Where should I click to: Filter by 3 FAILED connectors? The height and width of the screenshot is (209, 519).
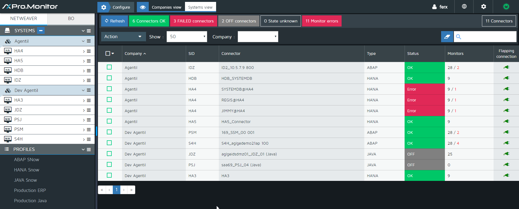click(193, 21)
